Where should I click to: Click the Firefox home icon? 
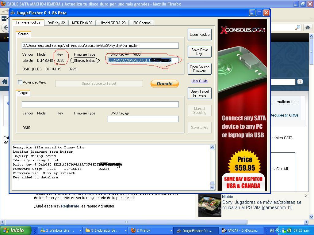(308, 27)
